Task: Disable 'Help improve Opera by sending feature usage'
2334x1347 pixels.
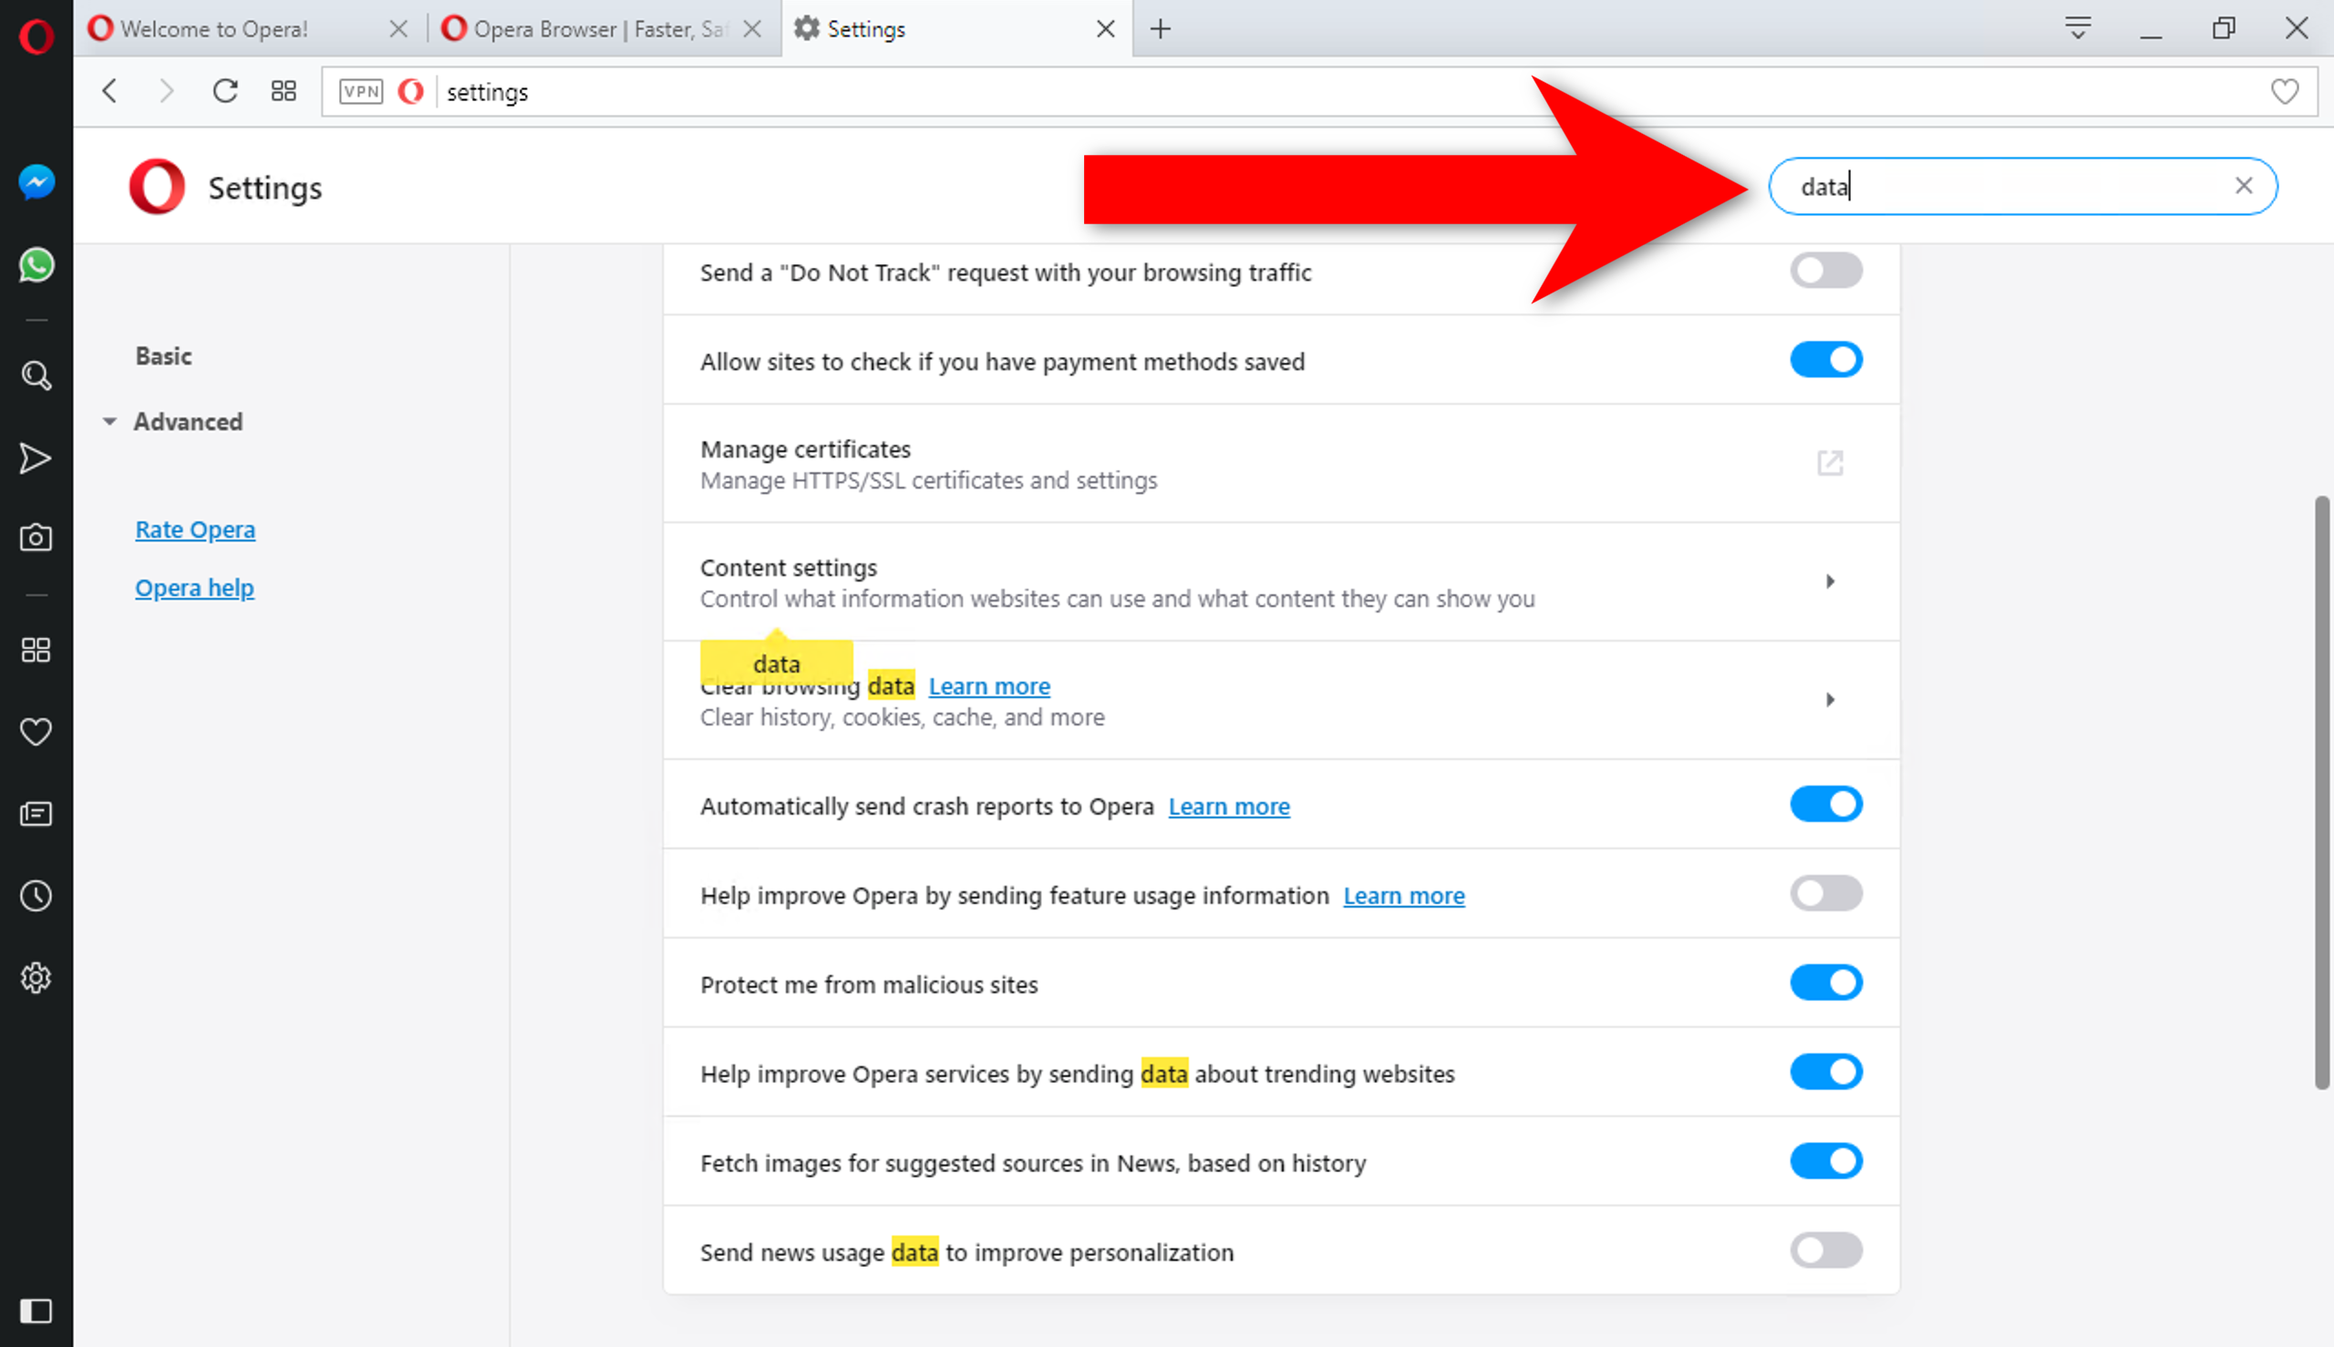Action: pyautogui.click(x=1825, y=893)
